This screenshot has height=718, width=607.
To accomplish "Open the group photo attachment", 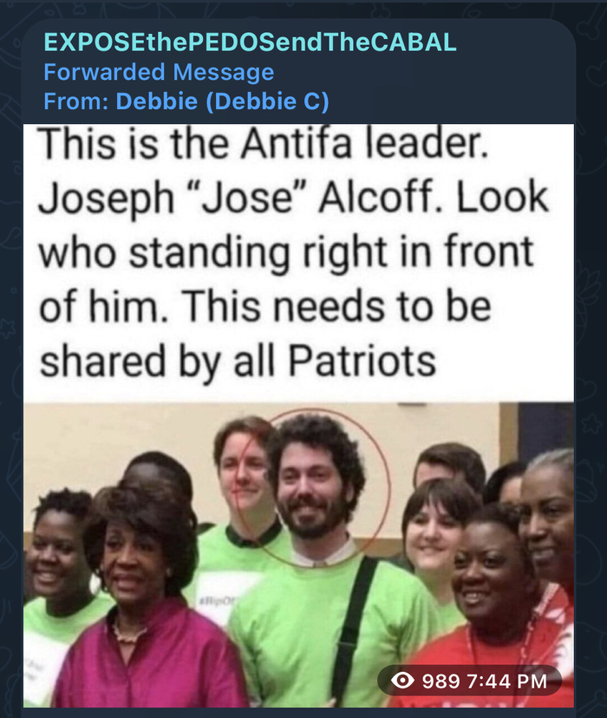I will (x=298, y=555).
